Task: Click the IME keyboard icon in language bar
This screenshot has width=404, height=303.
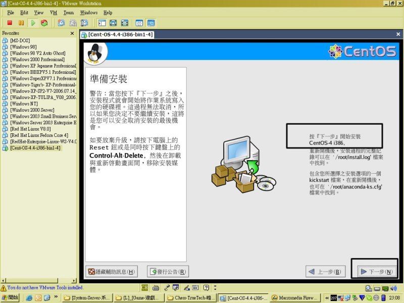Action: click(156, 287)
